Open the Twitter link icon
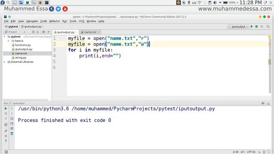 58,9
